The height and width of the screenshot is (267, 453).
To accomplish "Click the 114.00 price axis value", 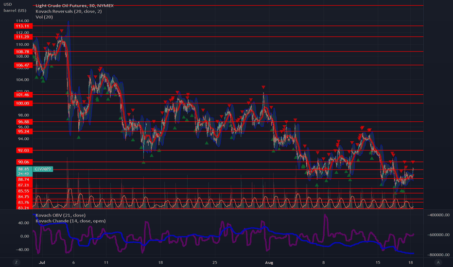I will [x=22, y=21].
